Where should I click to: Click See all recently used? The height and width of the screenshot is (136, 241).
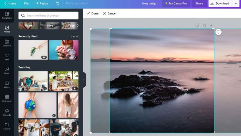tap(75, 37)
